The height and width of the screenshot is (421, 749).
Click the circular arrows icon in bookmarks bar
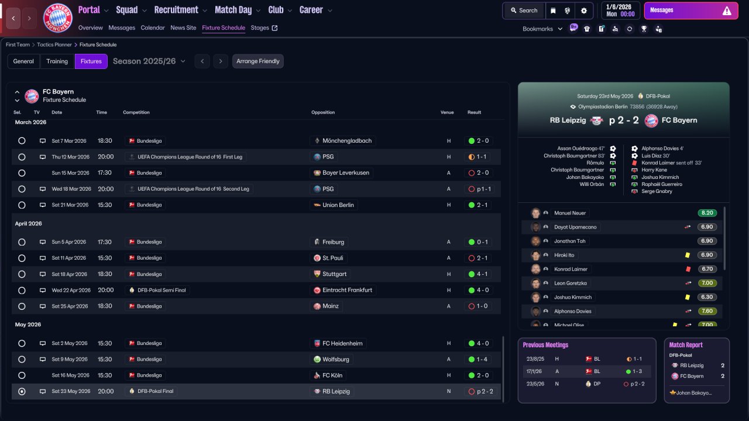click(629, 29)
